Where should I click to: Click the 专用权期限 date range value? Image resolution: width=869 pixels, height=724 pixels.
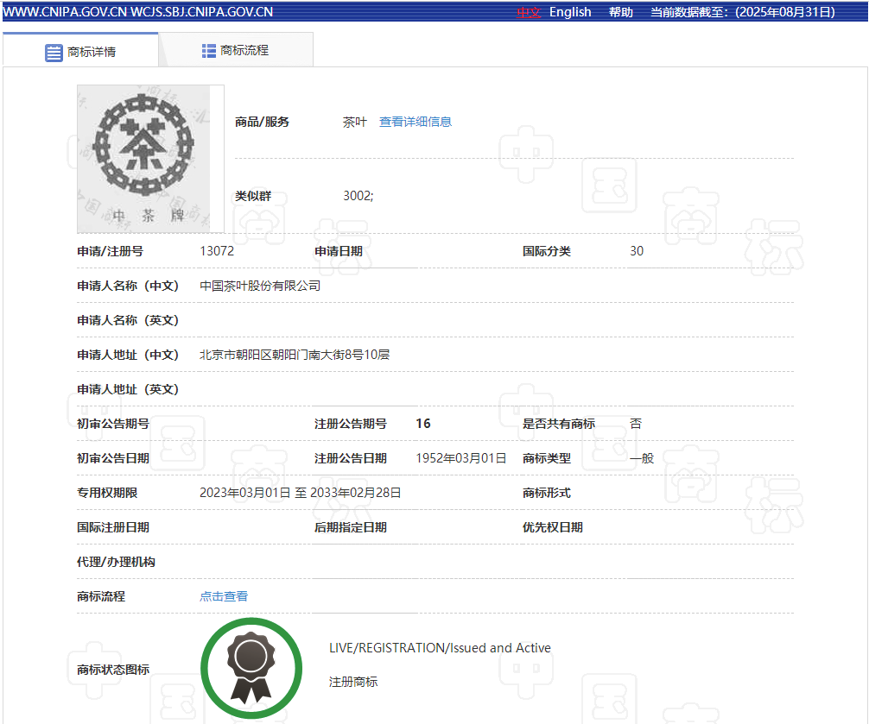pyautogui.click(x=300, y=493)
